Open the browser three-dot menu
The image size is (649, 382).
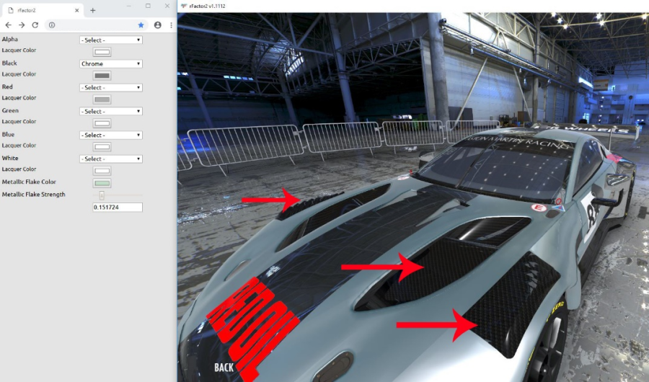click(x=171, y=25)
